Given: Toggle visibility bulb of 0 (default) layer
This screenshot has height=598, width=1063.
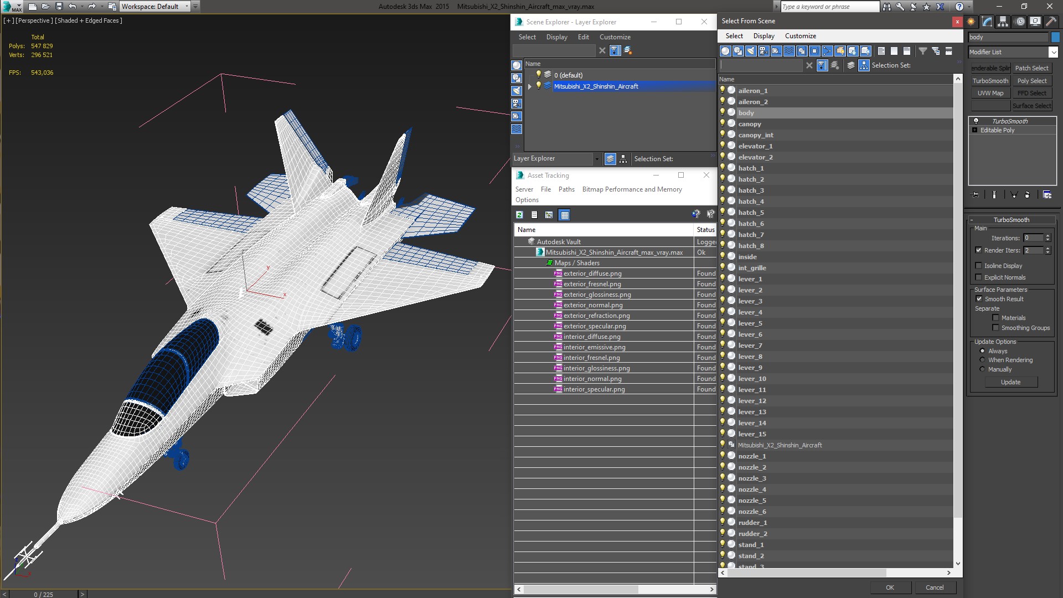Looking at the screenshot, I should (538, 75).
